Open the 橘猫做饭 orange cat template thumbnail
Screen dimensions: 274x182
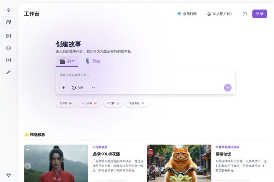coord(179,163)
